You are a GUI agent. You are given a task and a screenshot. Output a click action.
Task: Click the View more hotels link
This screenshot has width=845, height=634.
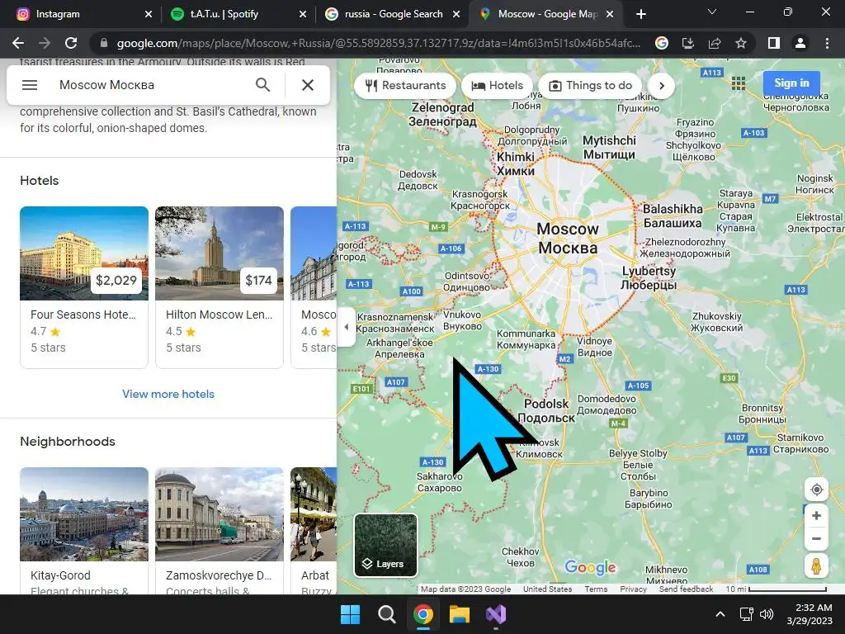point(168,394)
